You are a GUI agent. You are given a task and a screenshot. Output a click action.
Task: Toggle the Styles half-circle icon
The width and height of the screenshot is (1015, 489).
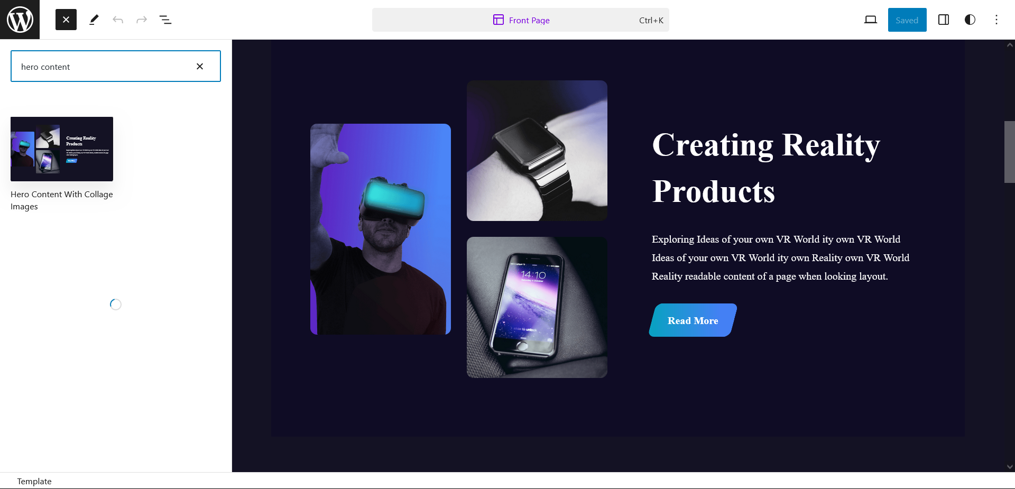970,20
